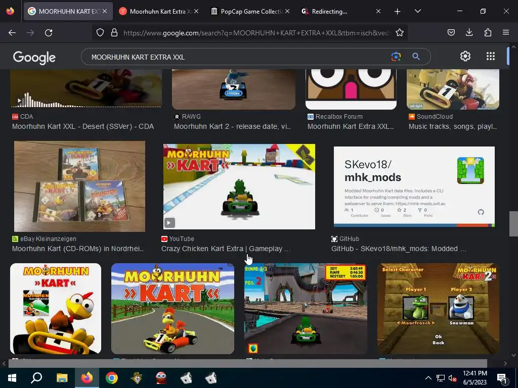Open the Firefox downloads arrow

coord(469,32)
